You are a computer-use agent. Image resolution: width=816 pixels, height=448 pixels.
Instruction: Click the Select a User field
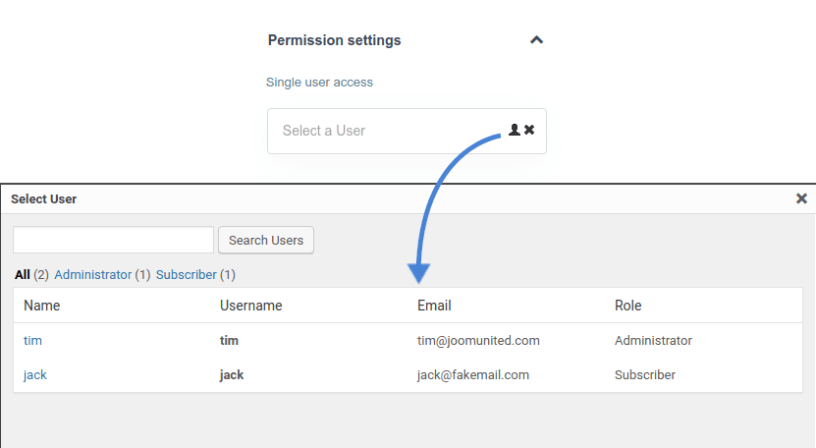(388, 131)
